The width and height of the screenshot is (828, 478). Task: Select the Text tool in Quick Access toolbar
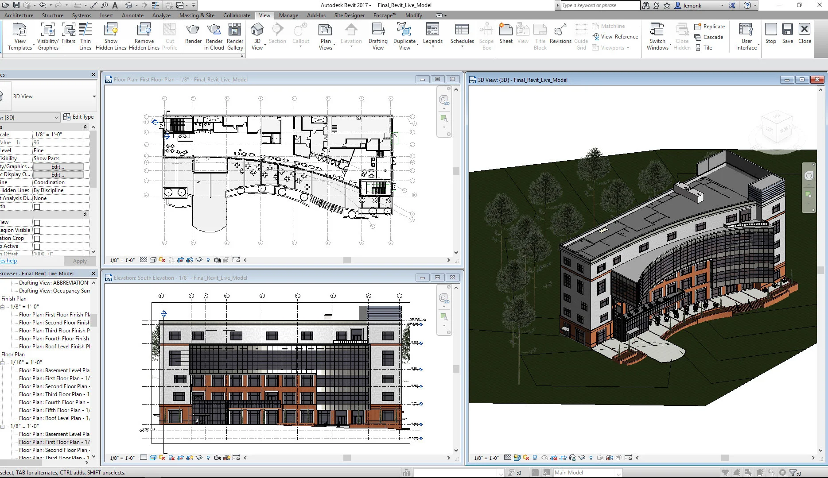[x=115, y=5]
